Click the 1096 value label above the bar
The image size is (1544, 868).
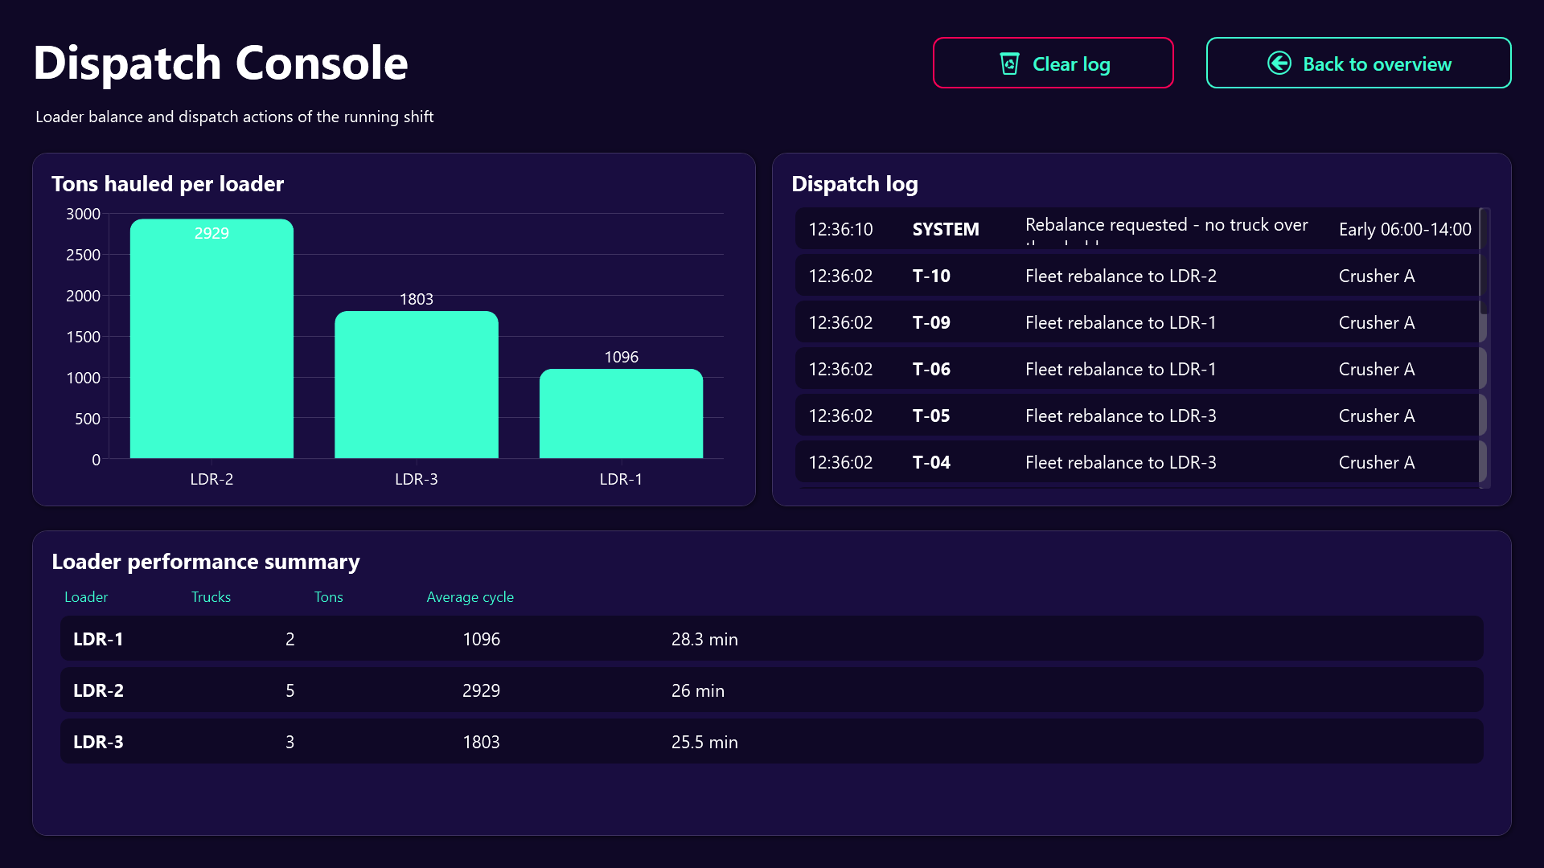[621, 357]
